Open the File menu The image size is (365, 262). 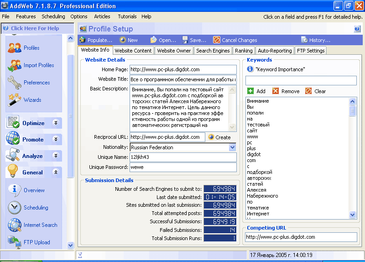5,16
